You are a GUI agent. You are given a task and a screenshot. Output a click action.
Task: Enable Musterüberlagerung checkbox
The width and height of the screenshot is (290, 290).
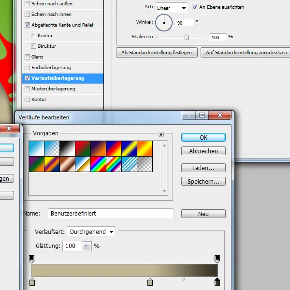(x=27, y=89)
